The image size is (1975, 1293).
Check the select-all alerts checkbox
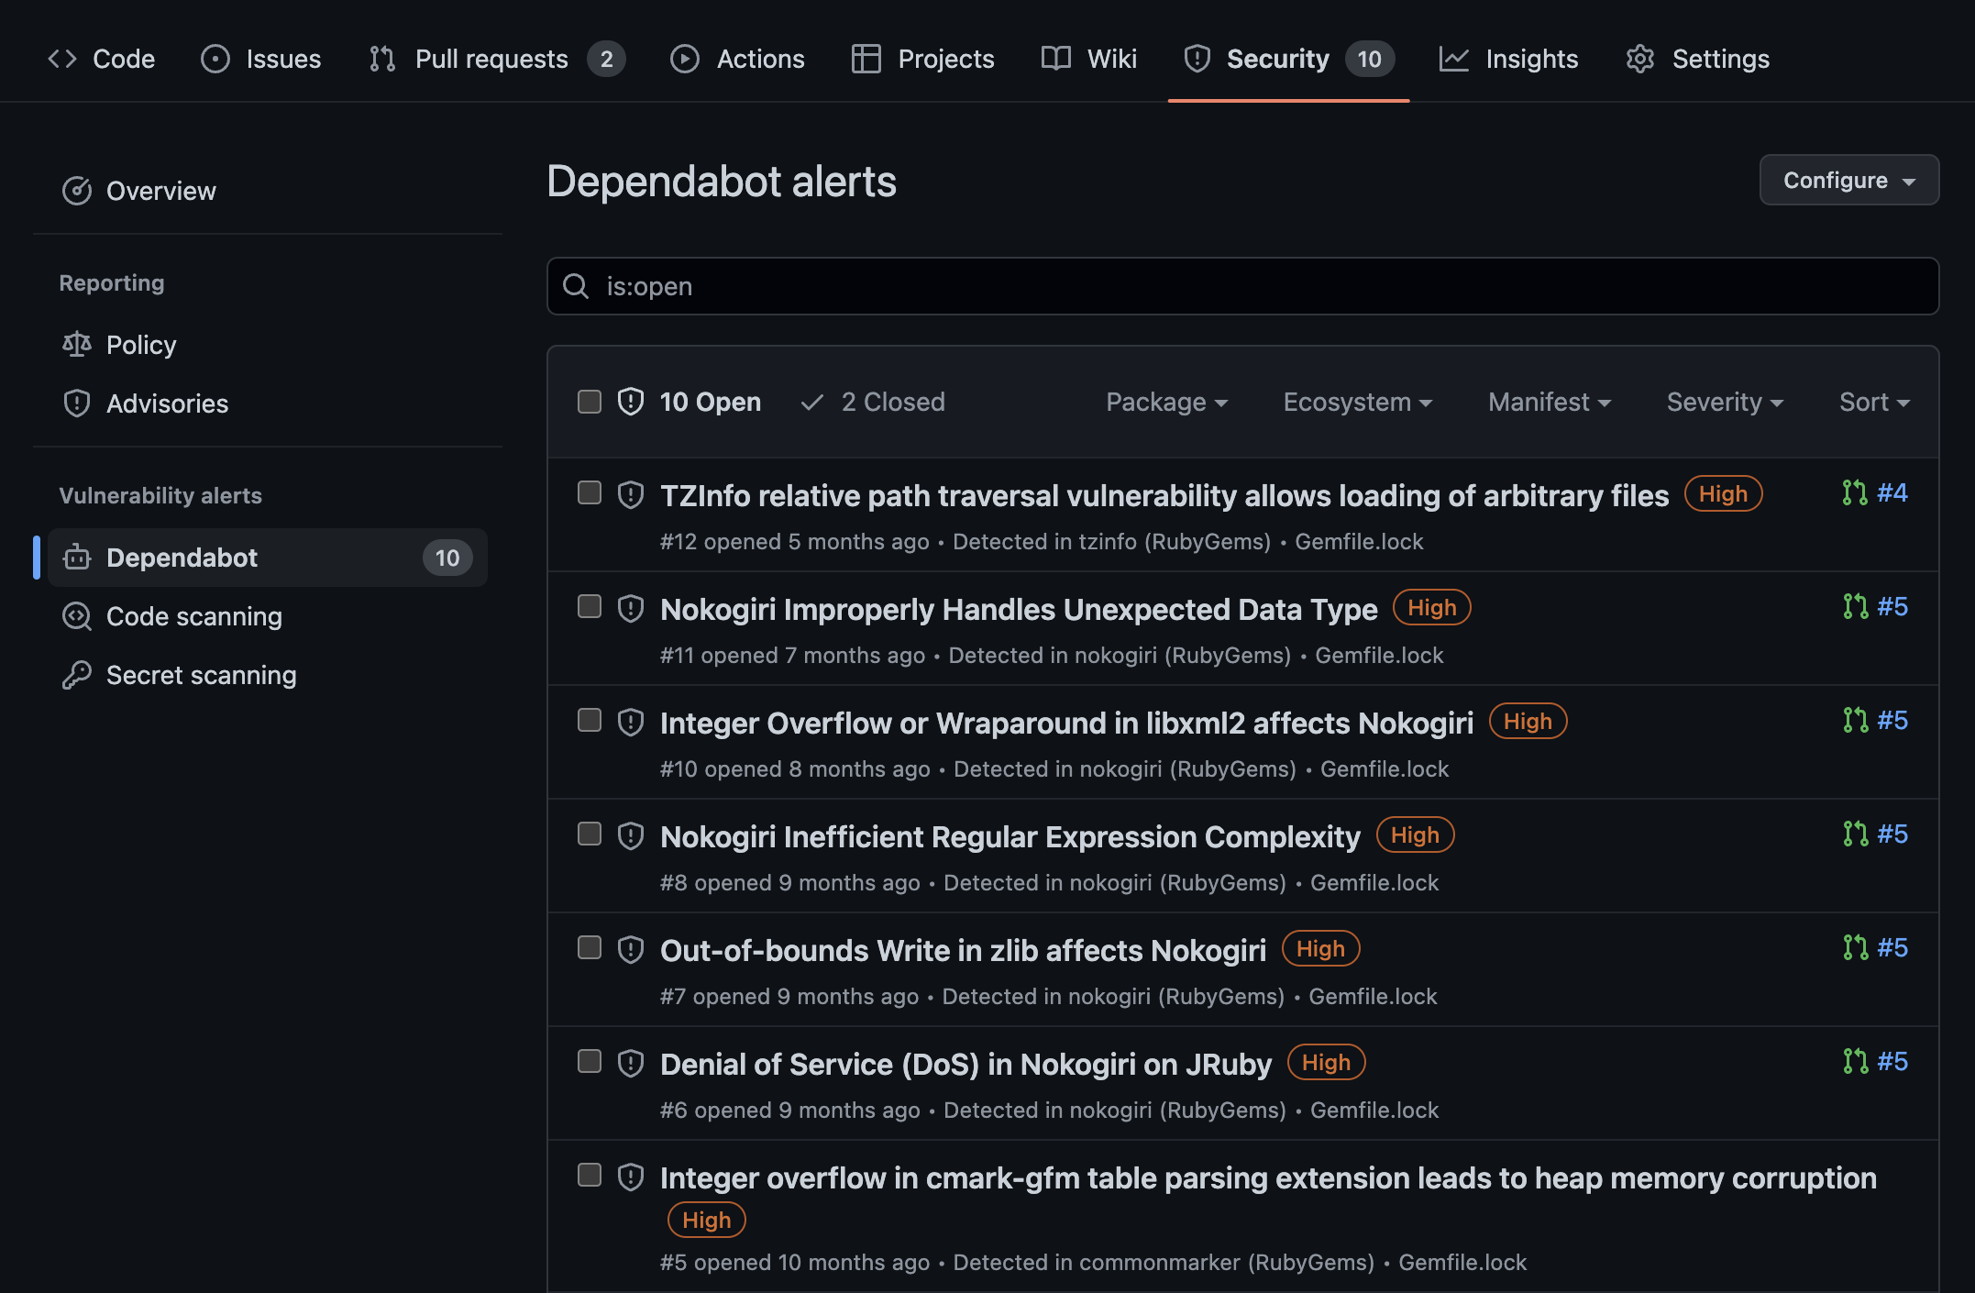590,402
